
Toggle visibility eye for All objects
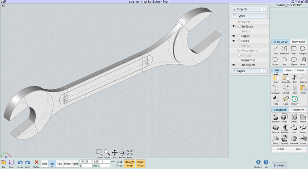coord(234,65)
